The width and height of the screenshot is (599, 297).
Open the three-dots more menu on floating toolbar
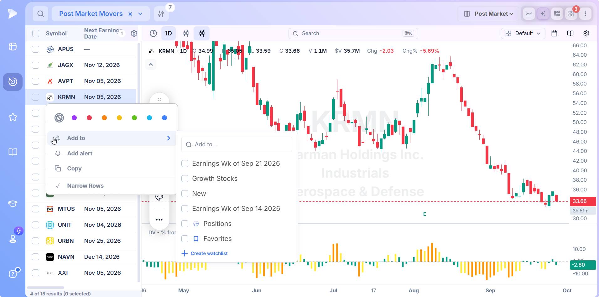click(x=159, y=220)
